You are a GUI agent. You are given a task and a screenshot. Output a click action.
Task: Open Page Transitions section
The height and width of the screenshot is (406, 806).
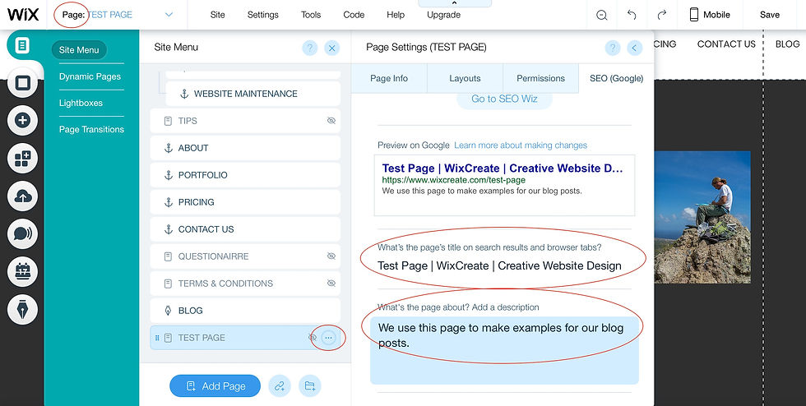coord(91,130)
